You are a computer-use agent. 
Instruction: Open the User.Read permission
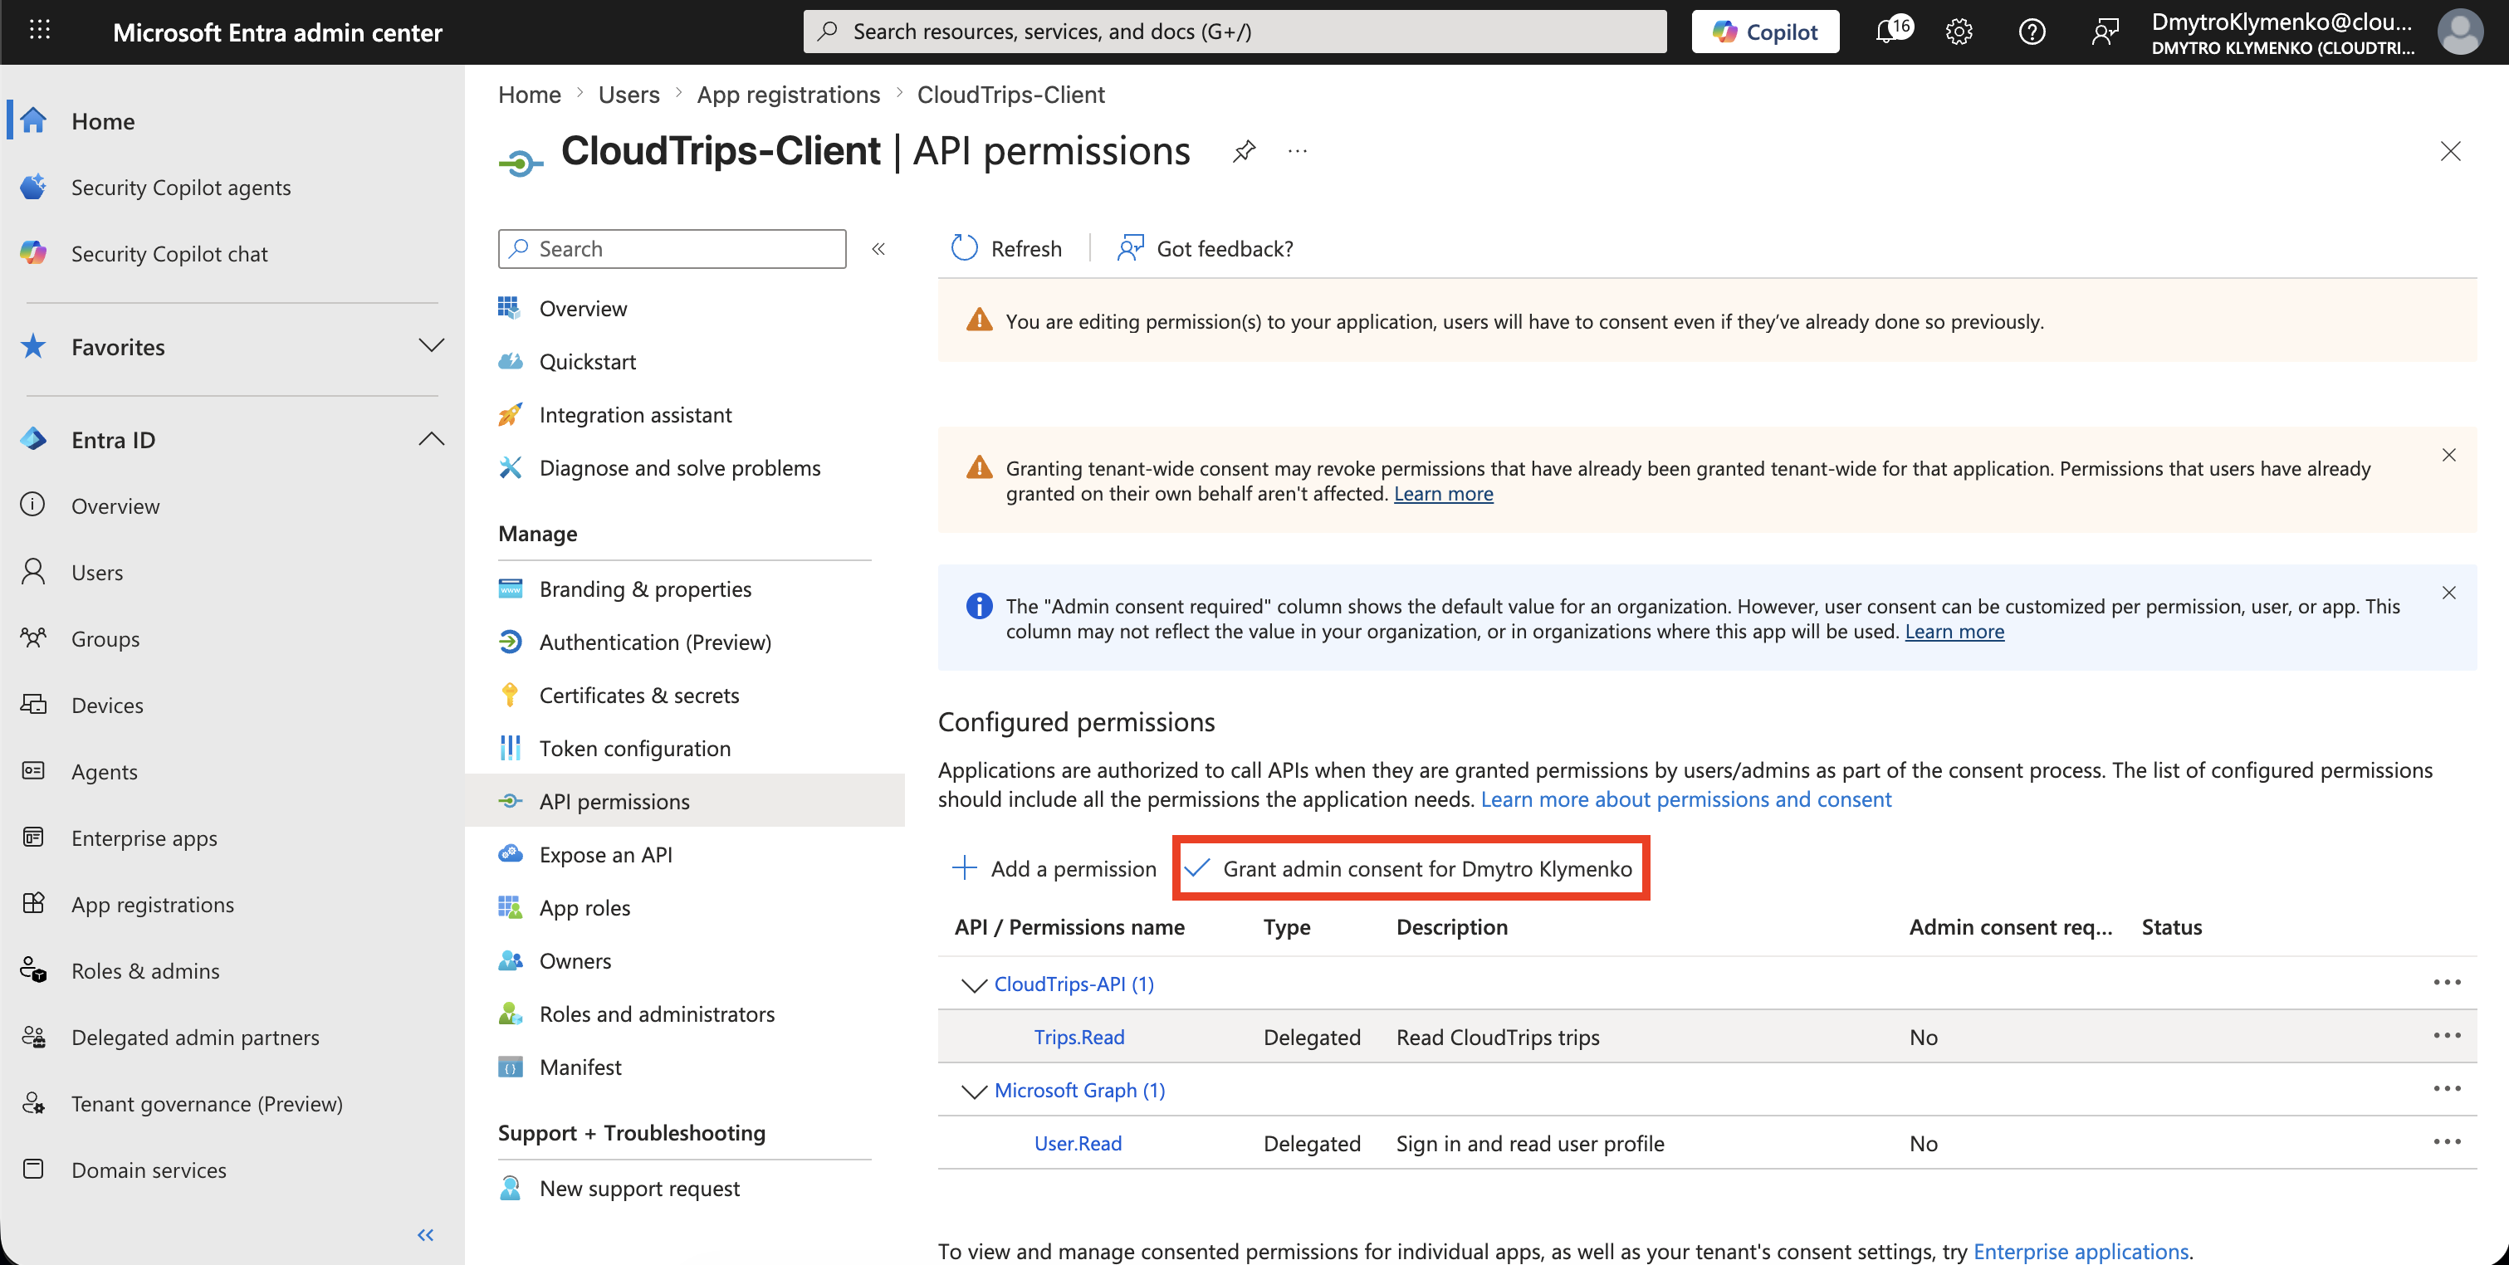[1077, 1143]
